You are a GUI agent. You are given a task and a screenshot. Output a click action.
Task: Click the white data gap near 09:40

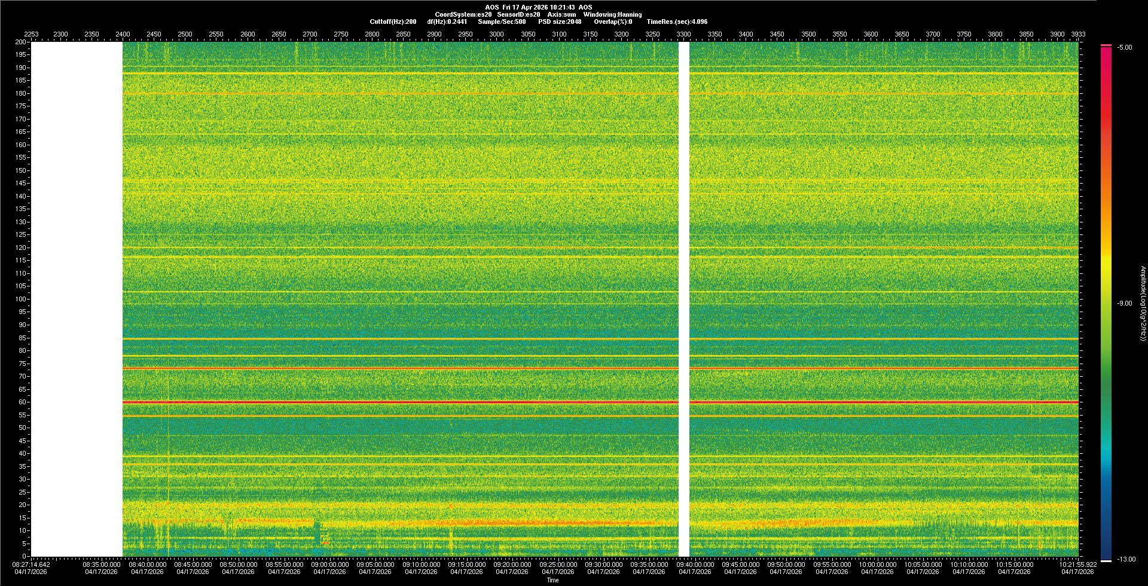tap(683, 299)
